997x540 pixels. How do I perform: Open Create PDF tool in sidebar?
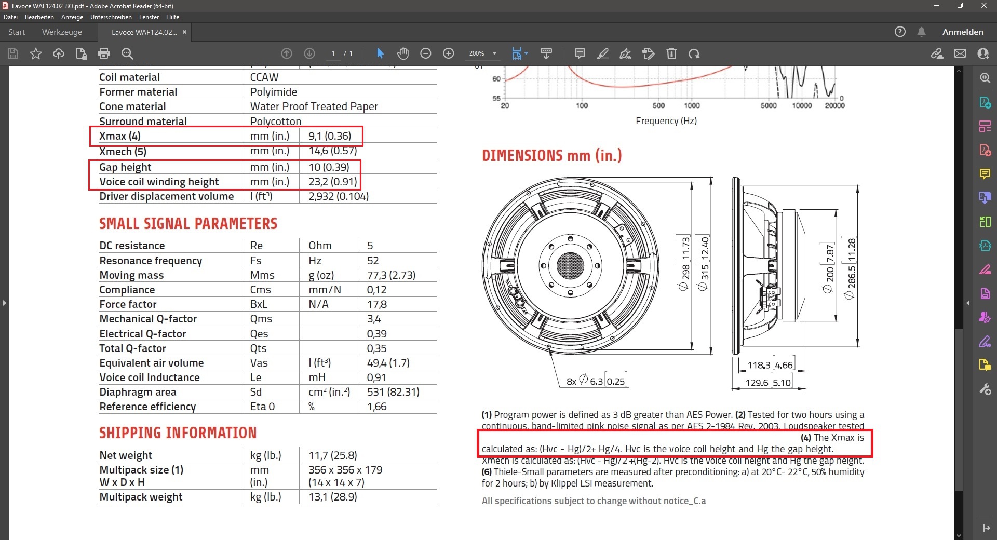click(985, 150)
